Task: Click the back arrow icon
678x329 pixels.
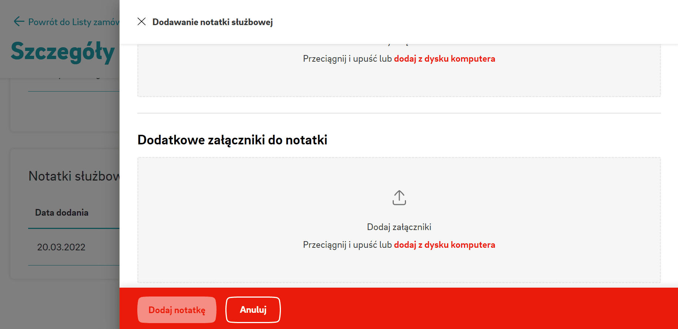Action: (x=19, y=22)
